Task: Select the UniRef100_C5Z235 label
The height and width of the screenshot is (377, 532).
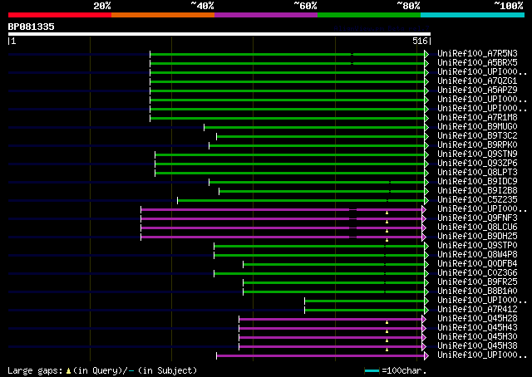Action: 477,200
